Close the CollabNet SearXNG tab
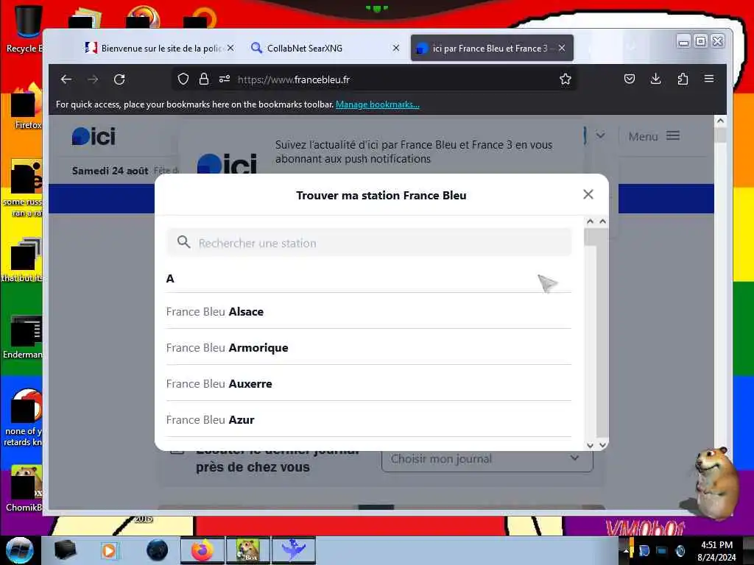The height and width of the screenshot is (565, 754). click(395, 48)
